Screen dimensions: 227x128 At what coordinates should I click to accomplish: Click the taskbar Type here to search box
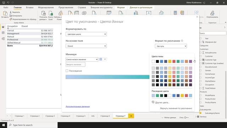(x=32, y=125)
